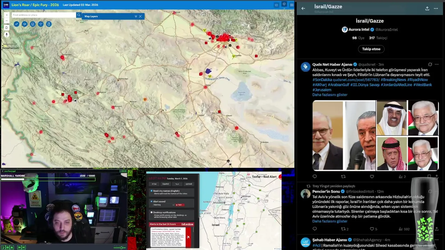Screen dimensions: 445x250
Task: Reset map orientation with compass button
Action: [7, 34]
